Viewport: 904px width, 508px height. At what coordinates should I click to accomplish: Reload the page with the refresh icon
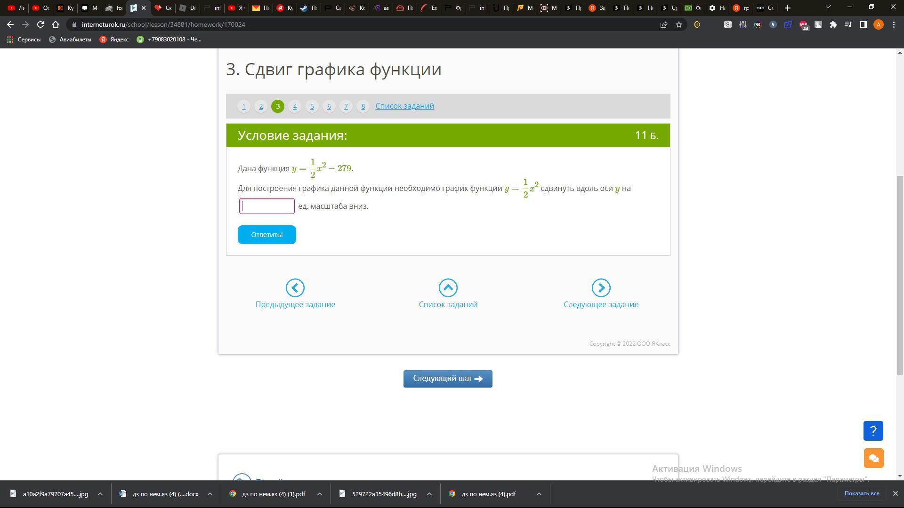40,24
